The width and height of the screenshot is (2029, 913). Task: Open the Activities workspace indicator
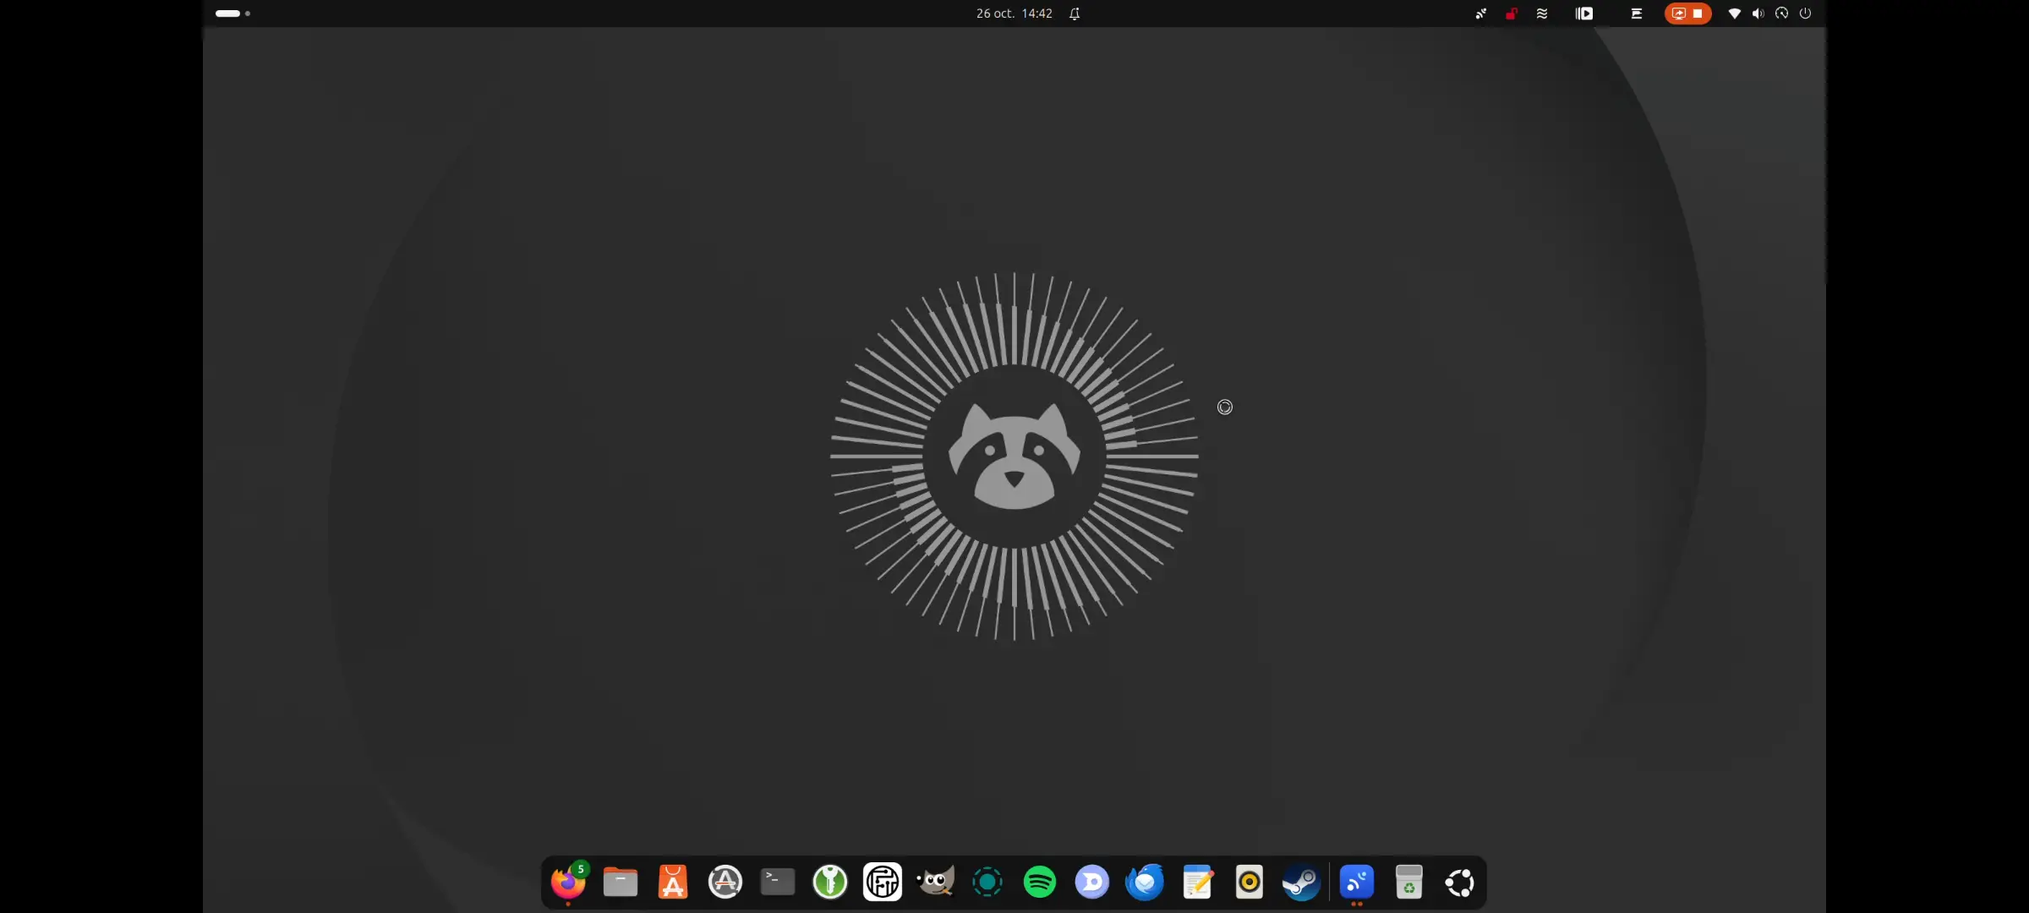pos(232,14)
